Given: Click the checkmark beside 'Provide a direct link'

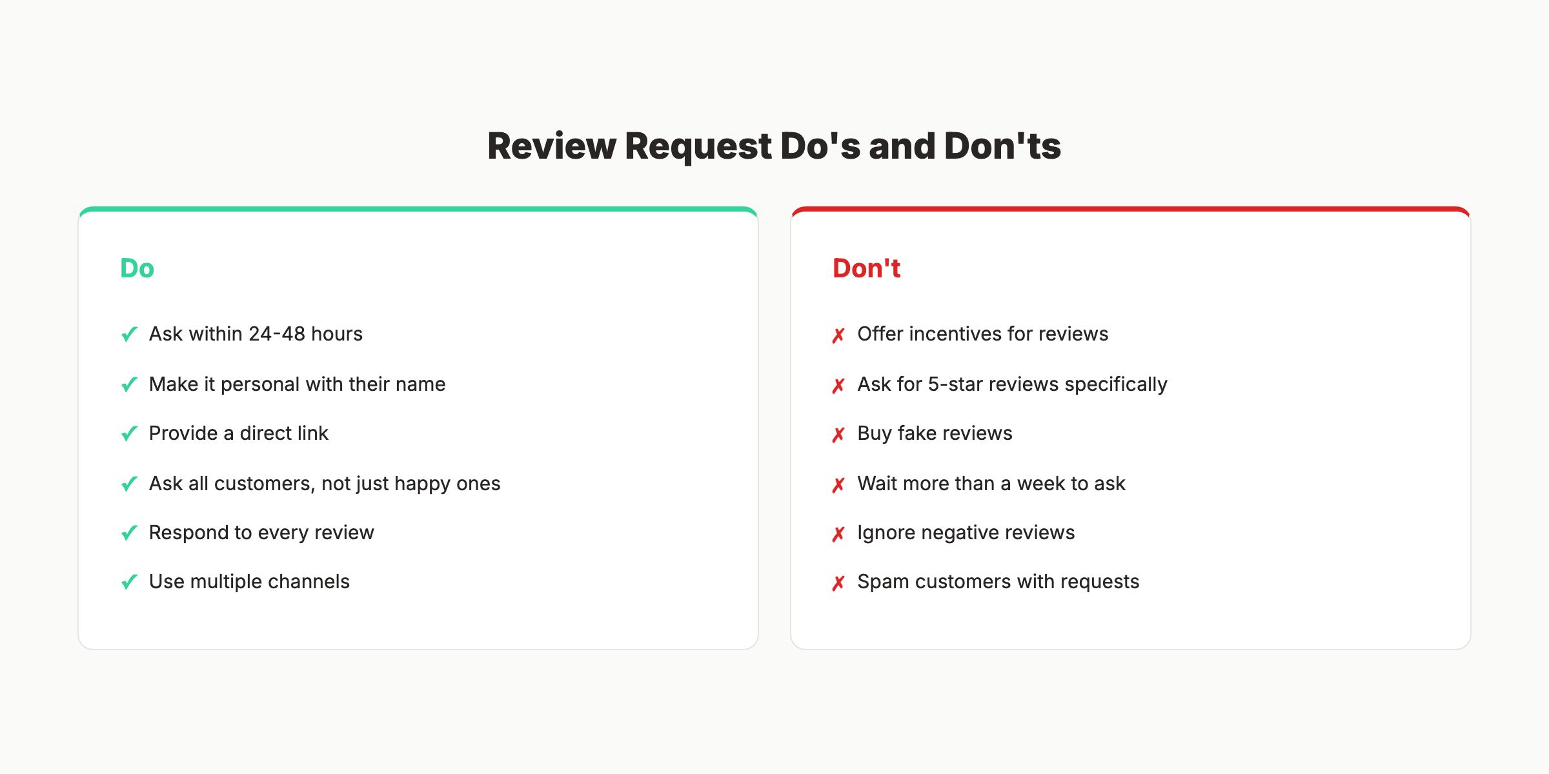Looking at the screenshot, I should click(128, 433).
